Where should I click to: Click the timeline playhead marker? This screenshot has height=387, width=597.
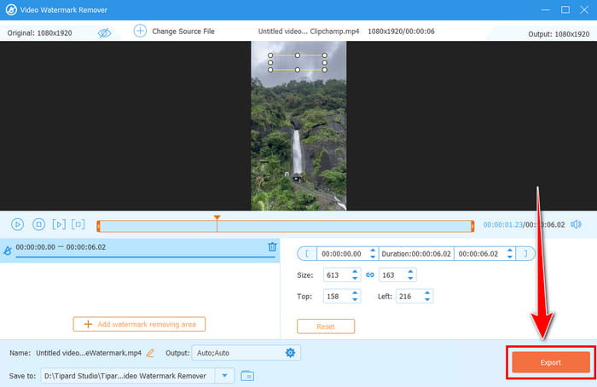click(x=217, y=219)
